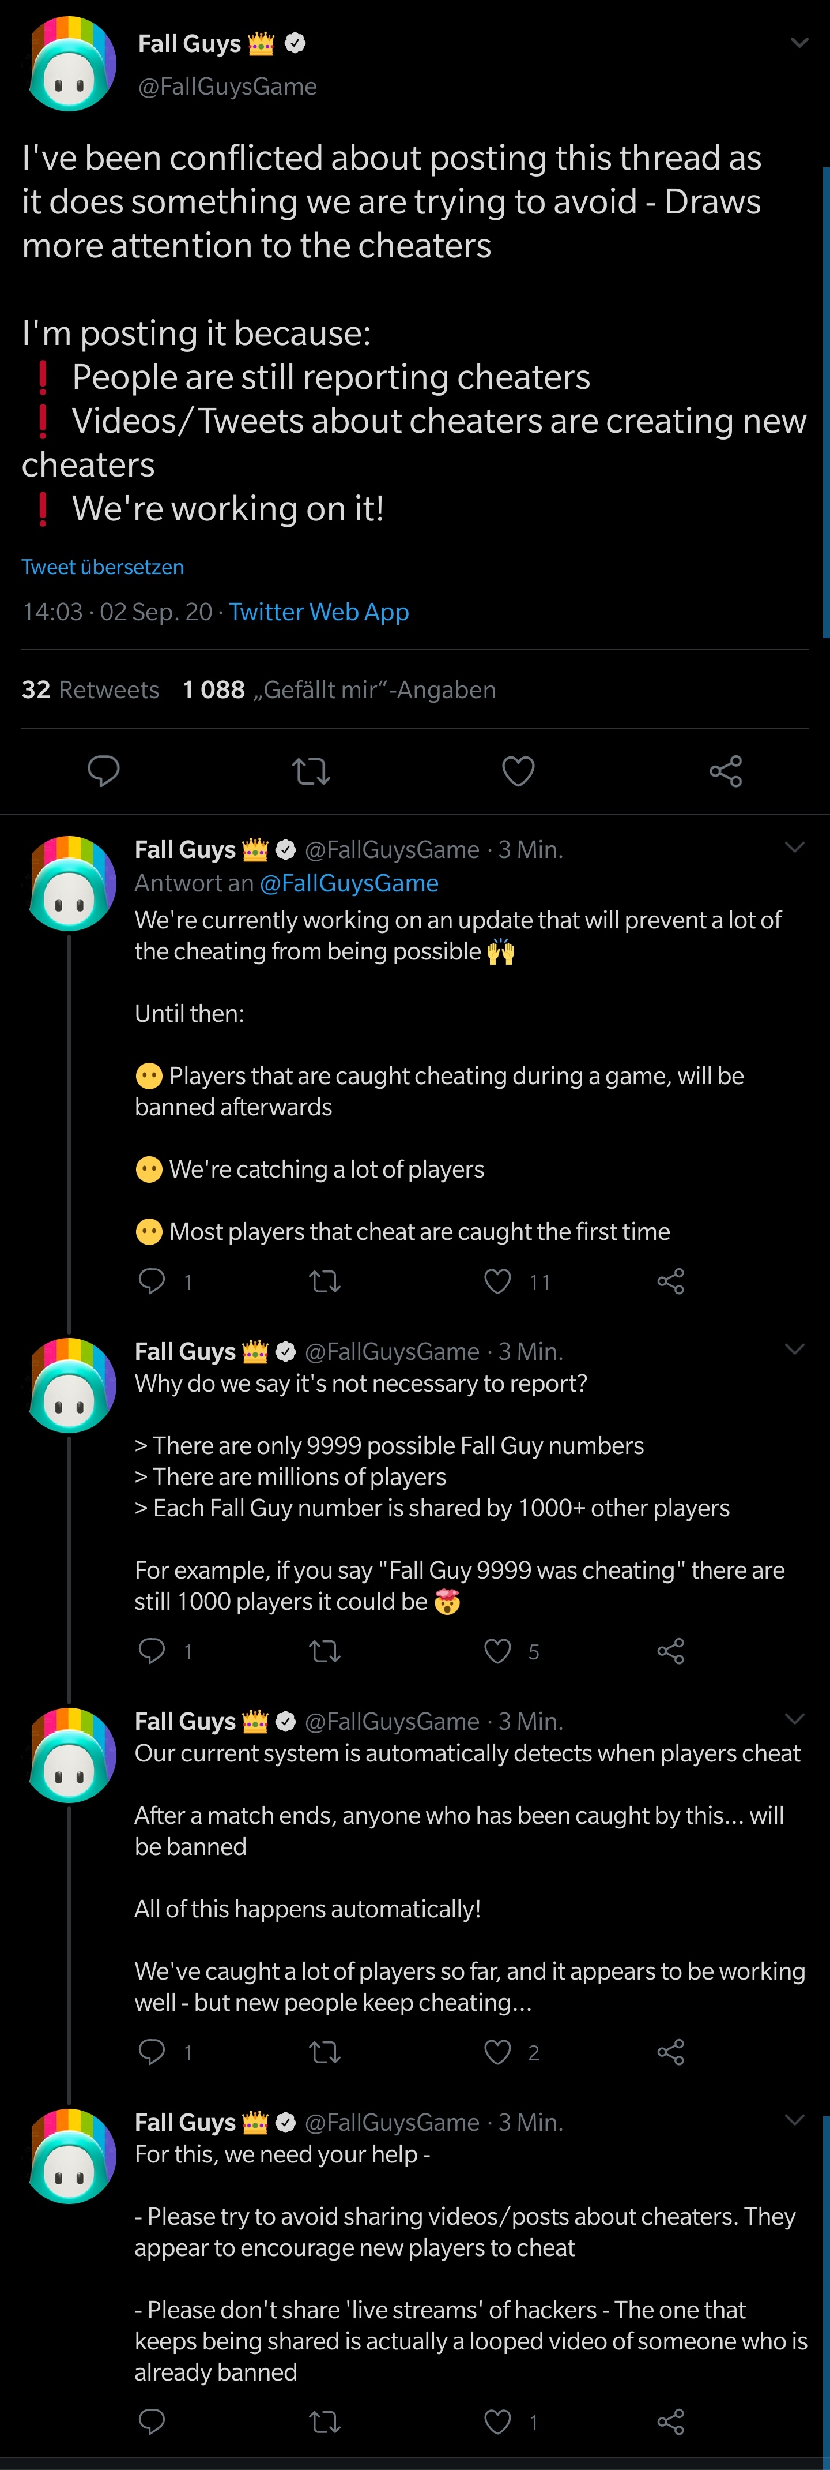This screenshot has height=2470, width=830.
Task: Like the 'working on an update' reply
Action: coord(497,1281)
